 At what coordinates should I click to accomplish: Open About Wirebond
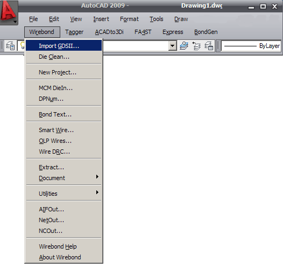click(63, 257)
